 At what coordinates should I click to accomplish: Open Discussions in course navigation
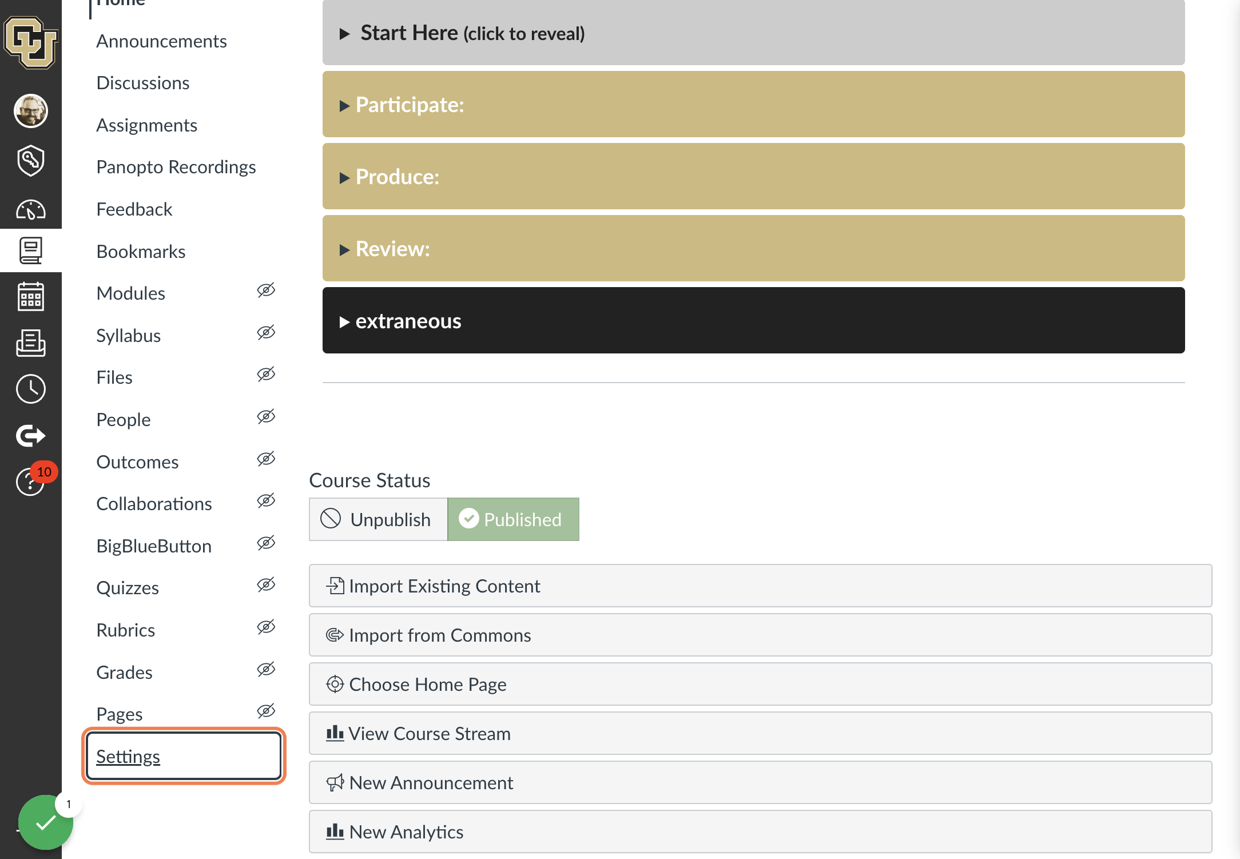pyautogui.click(x=143, y=83)
